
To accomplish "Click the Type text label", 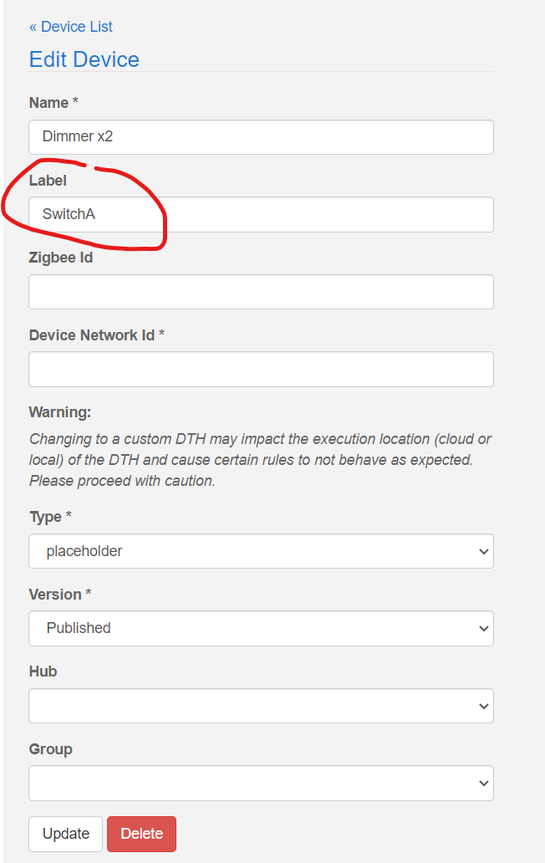I will [45, 517].
